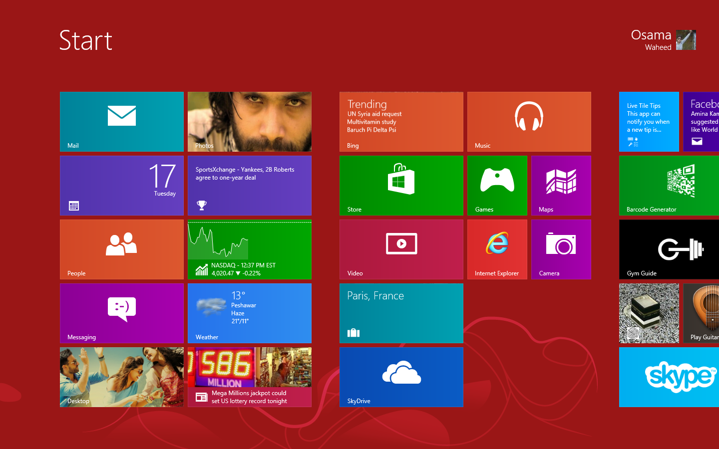The height and width of the screenshot is (449, 719).
Task: Open the Video tile
Action: (401, 249)
